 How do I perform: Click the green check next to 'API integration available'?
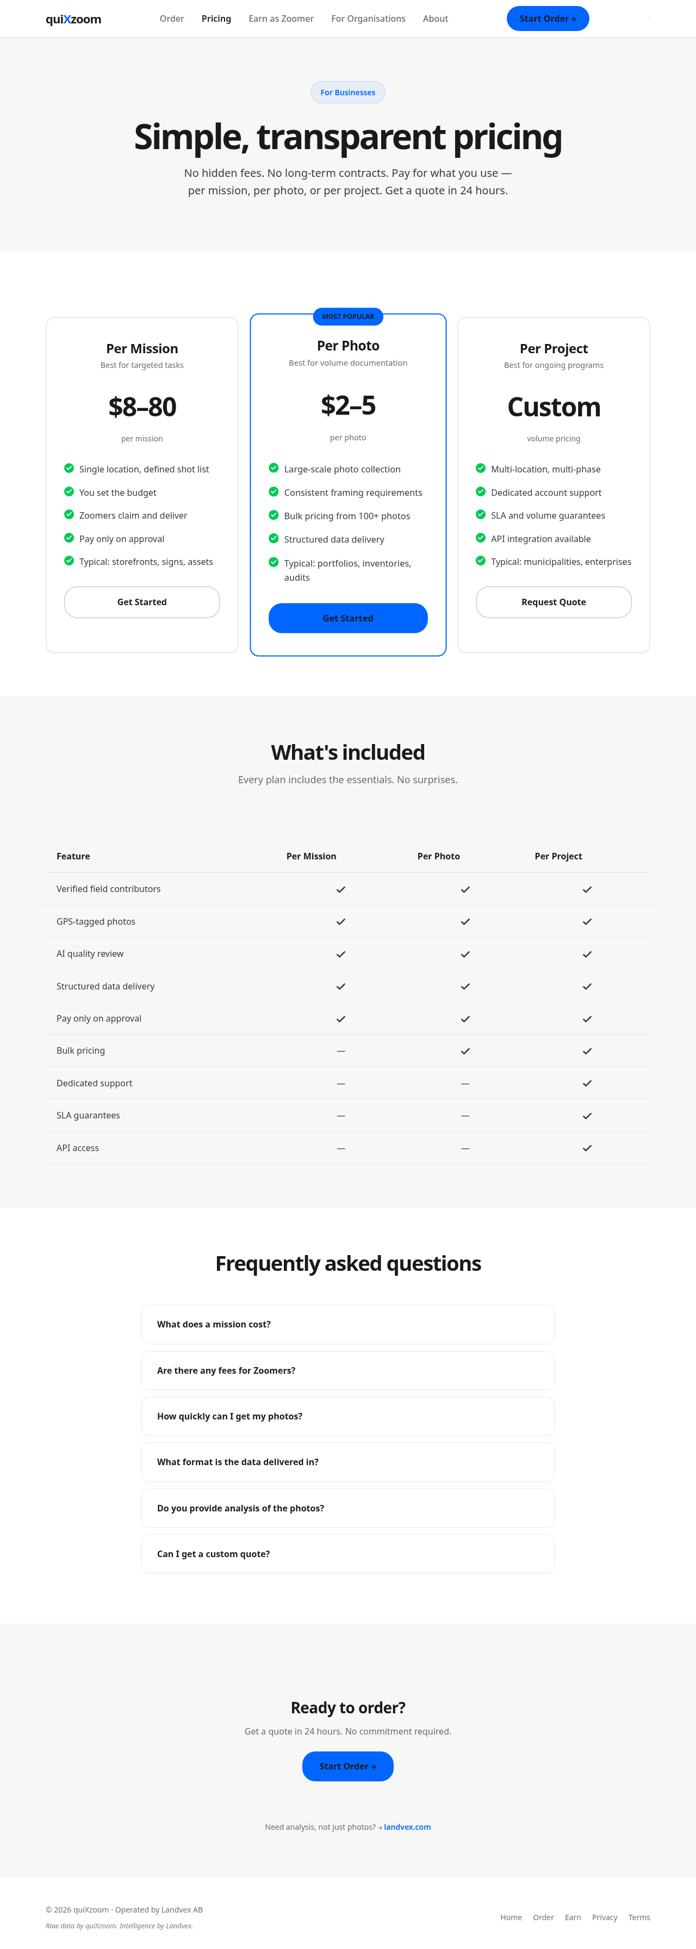pyautogui.click(x=481, y=538)
